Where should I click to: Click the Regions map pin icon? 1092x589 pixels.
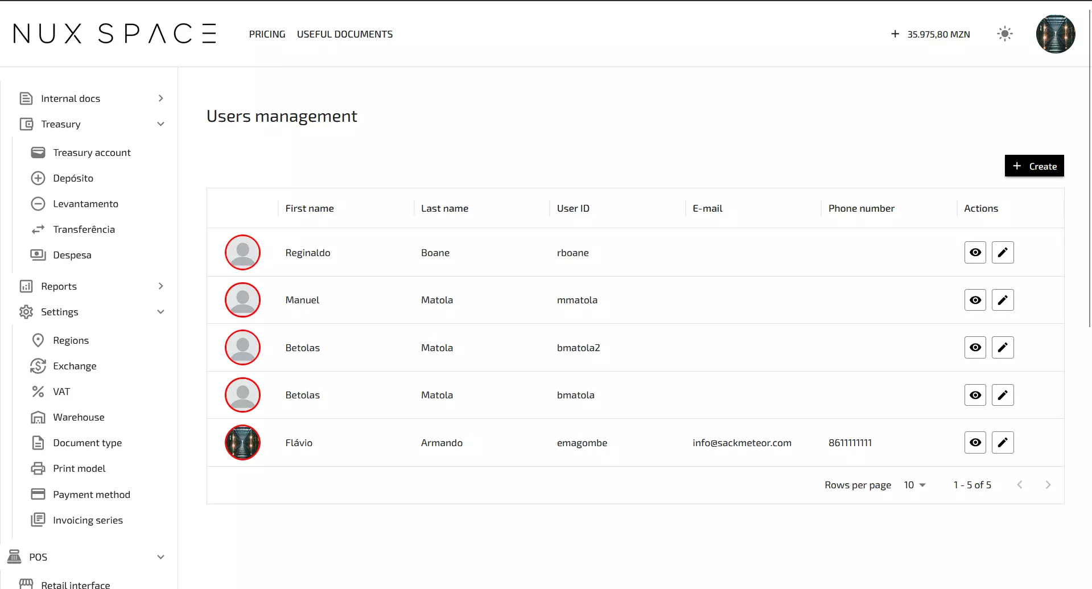point(38,340)
